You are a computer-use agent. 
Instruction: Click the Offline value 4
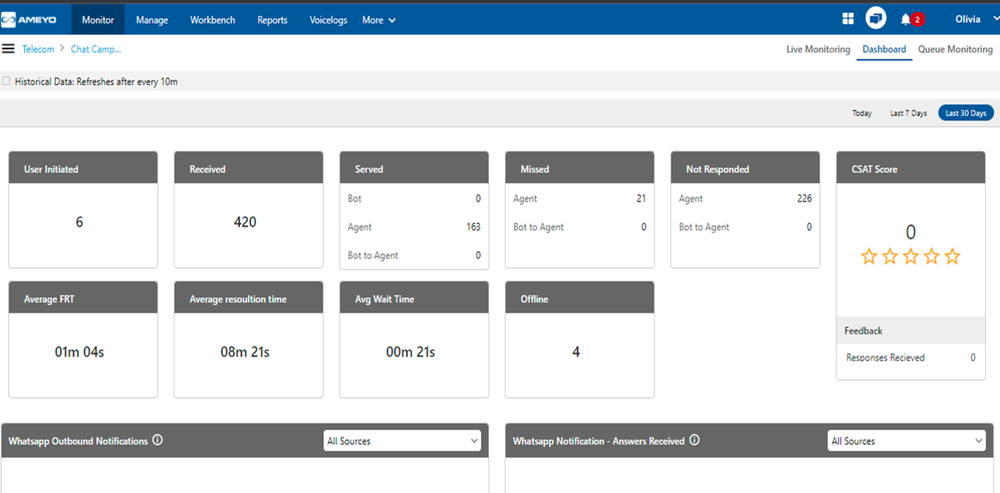(576, 352)
